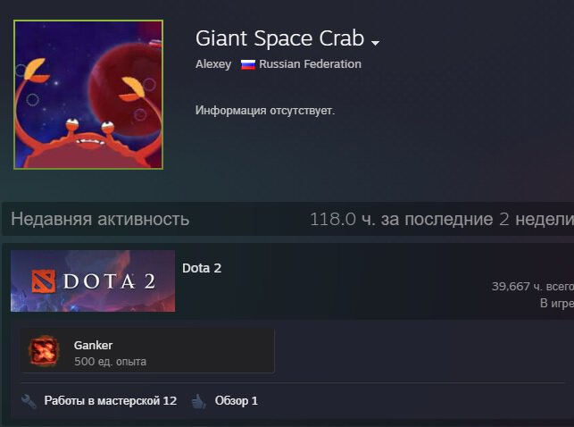Screen dimensions: 574x427
Task: Click the Информация отсутствует summary text
Action: (x=265, y=111)
